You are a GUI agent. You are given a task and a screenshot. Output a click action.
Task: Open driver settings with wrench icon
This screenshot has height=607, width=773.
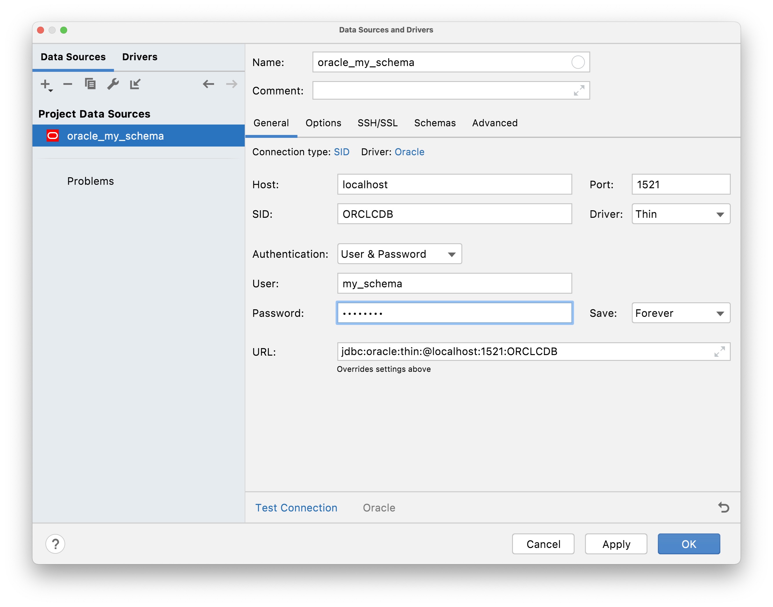[x=113, y=84]
